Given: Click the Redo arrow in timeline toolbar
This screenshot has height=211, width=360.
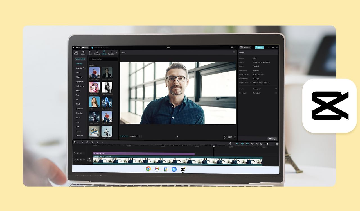Looking at the screenshot, I should point(87,142).
